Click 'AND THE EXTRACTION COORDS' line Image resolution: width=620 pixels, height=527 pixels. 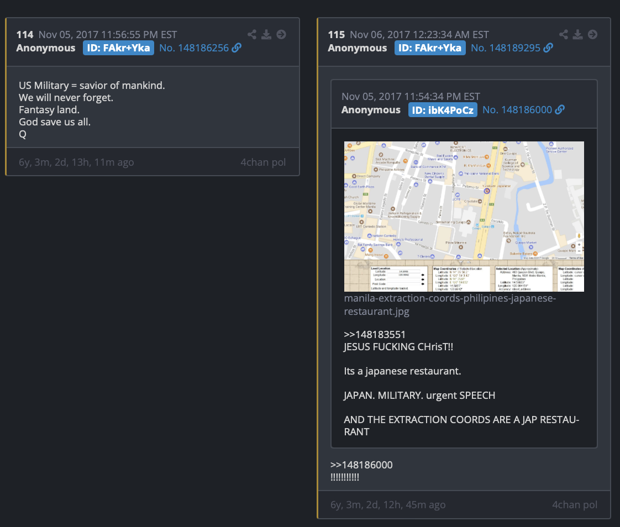[461, 425]
